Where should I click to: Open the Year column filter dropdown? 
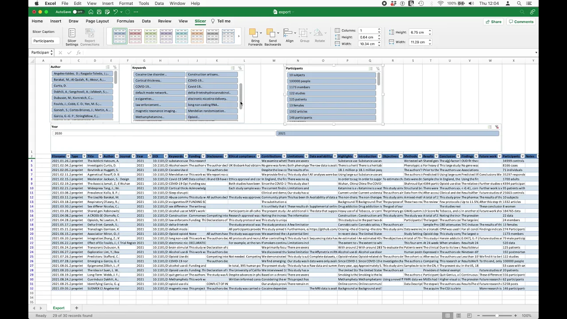coord(149,156)
